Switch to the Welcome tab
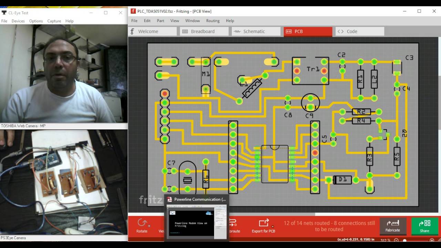 tap(152, 31)
